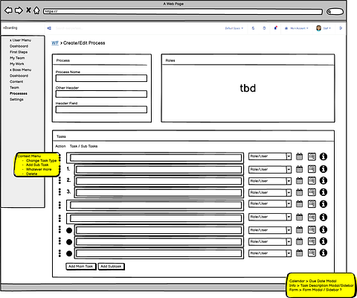Open Role/User dropdown for subtask 1
The width and height of the screenshot is (357, 298).
[270, 169]
